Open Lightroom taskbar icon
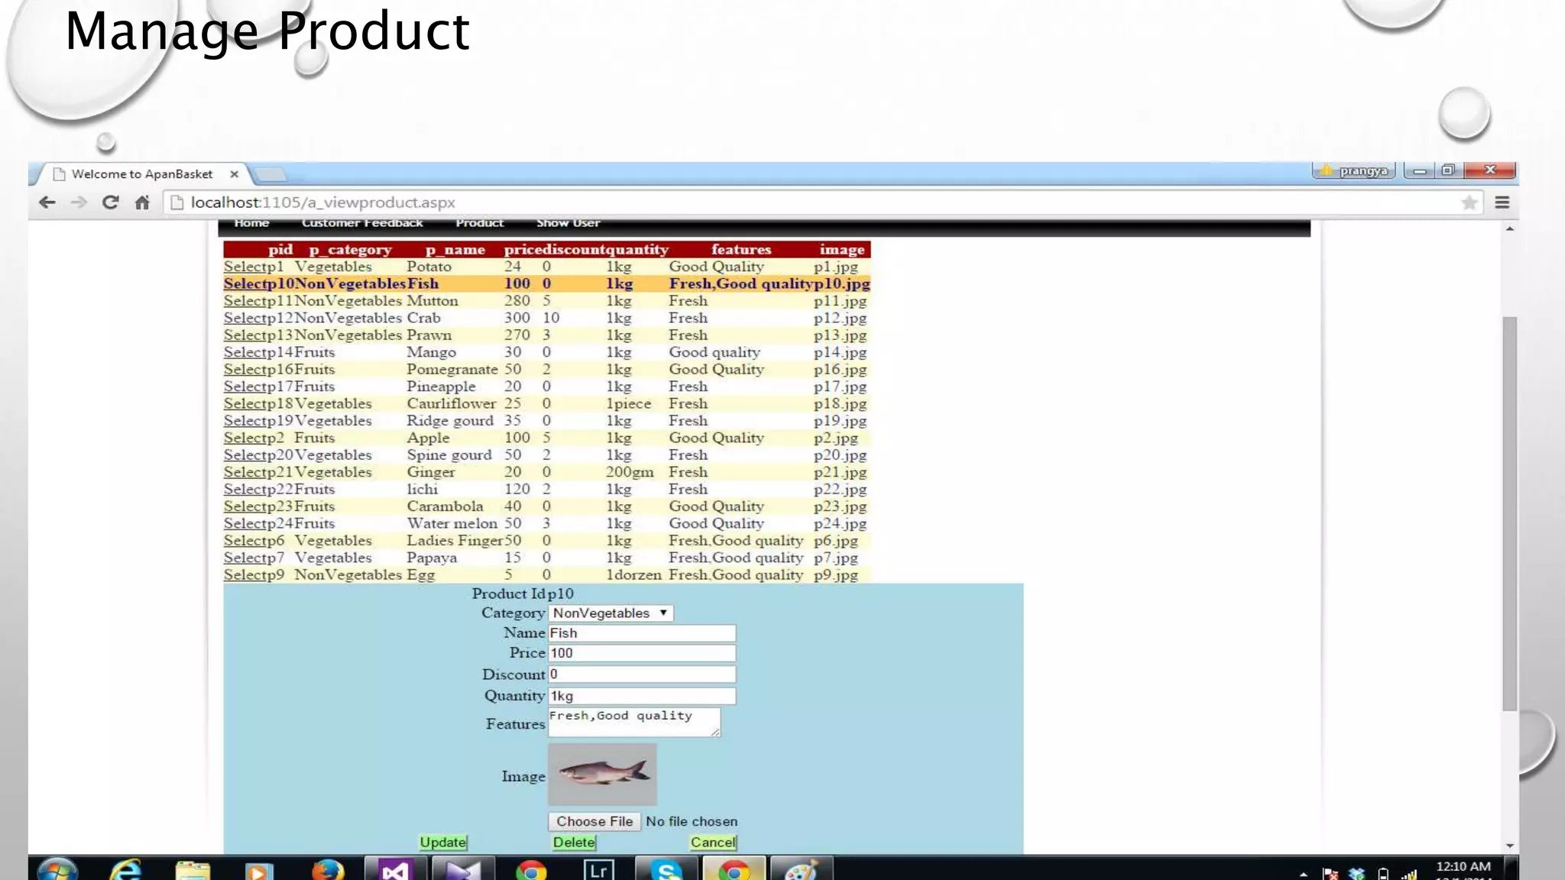The image size is (1565, 880). tap(598, 869)
